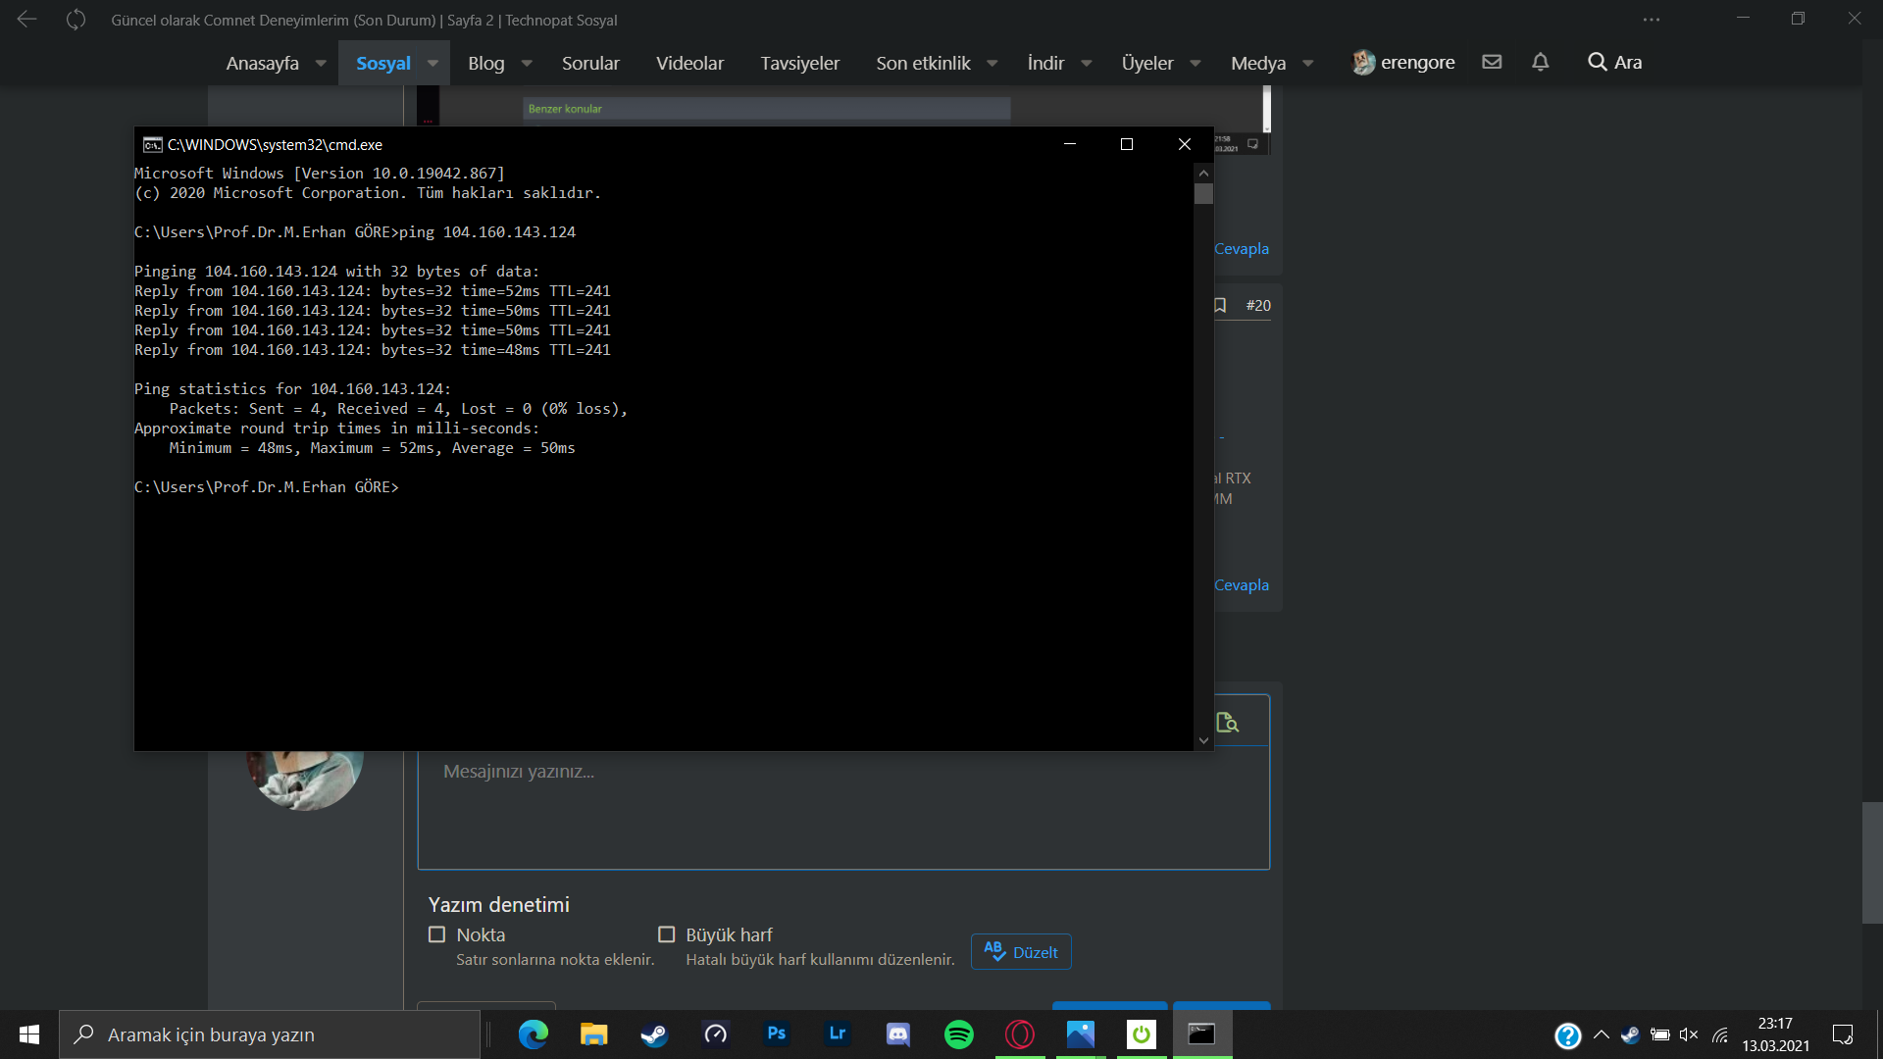Image resolution: width=1883 pixels, height=1059 pixels.
Task: Expand the Blog dropdown arrow
Action: tap(527, 63)
